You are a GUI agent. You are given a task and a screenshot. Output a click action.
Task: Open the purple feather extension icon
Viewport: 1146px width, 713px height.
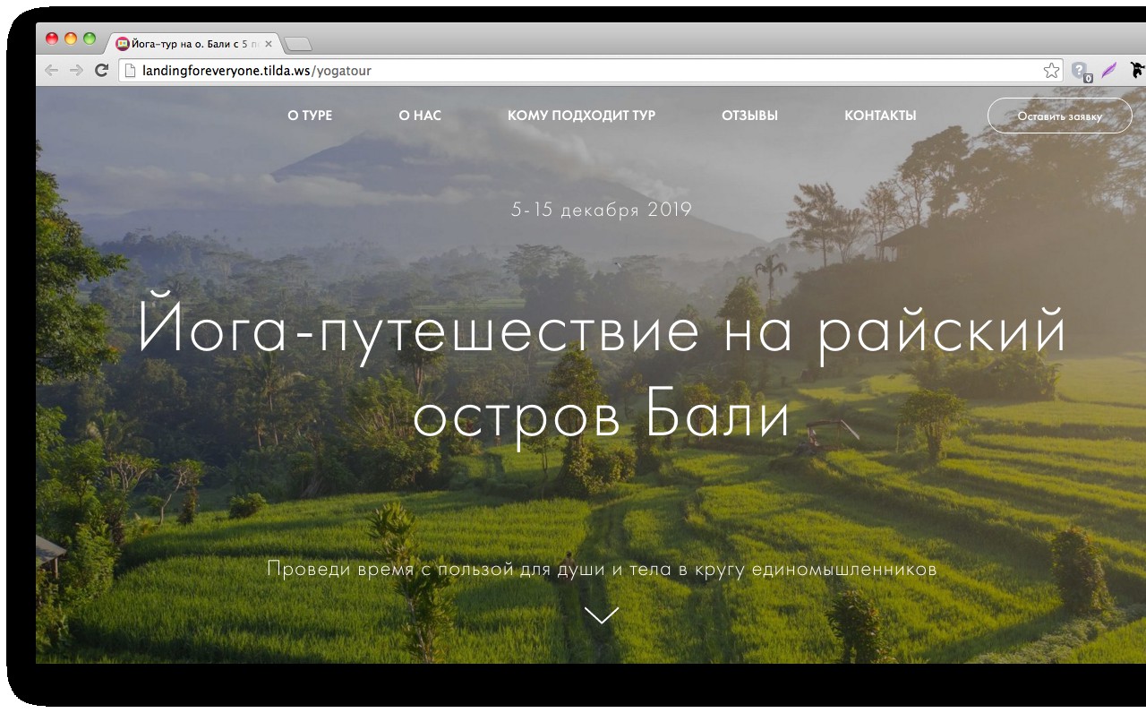(1109, 70)
